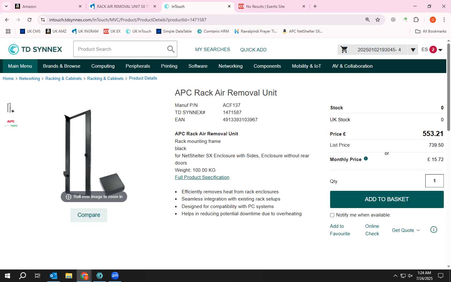The width and height of the screenshot is (451, 282).
Task: Open MY SEARCHES link
Action: click(x=213, y=50)
